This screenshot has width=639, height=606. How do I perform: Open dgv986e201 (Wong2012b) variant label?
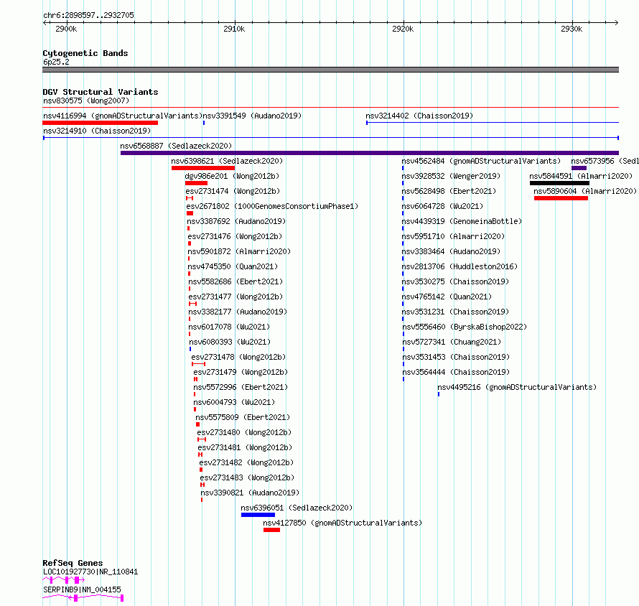point(232,176)
